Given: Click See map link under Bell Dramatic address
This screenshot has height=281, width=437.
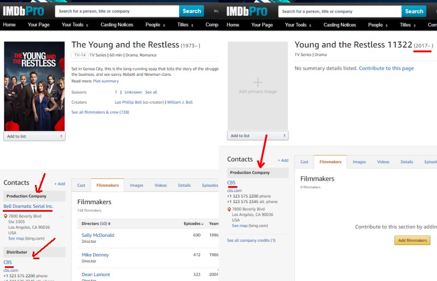Looking at the screenshot, I should tap(16, 238).
